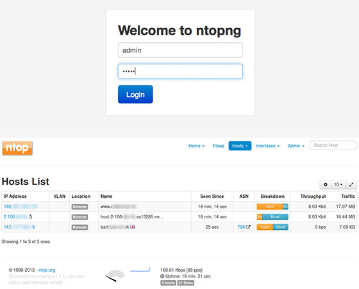Image resolution: width=359 pixels, height=289 pixels.
Task: Click the uptime clock icon in footer
Action: [162, 276]
